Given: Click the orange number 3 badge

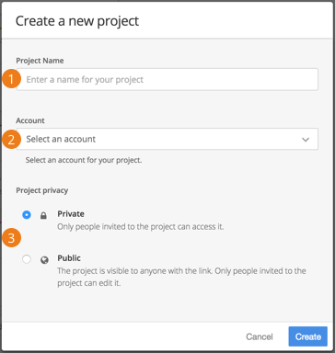Looking at the screenshot, I should 11,238.
